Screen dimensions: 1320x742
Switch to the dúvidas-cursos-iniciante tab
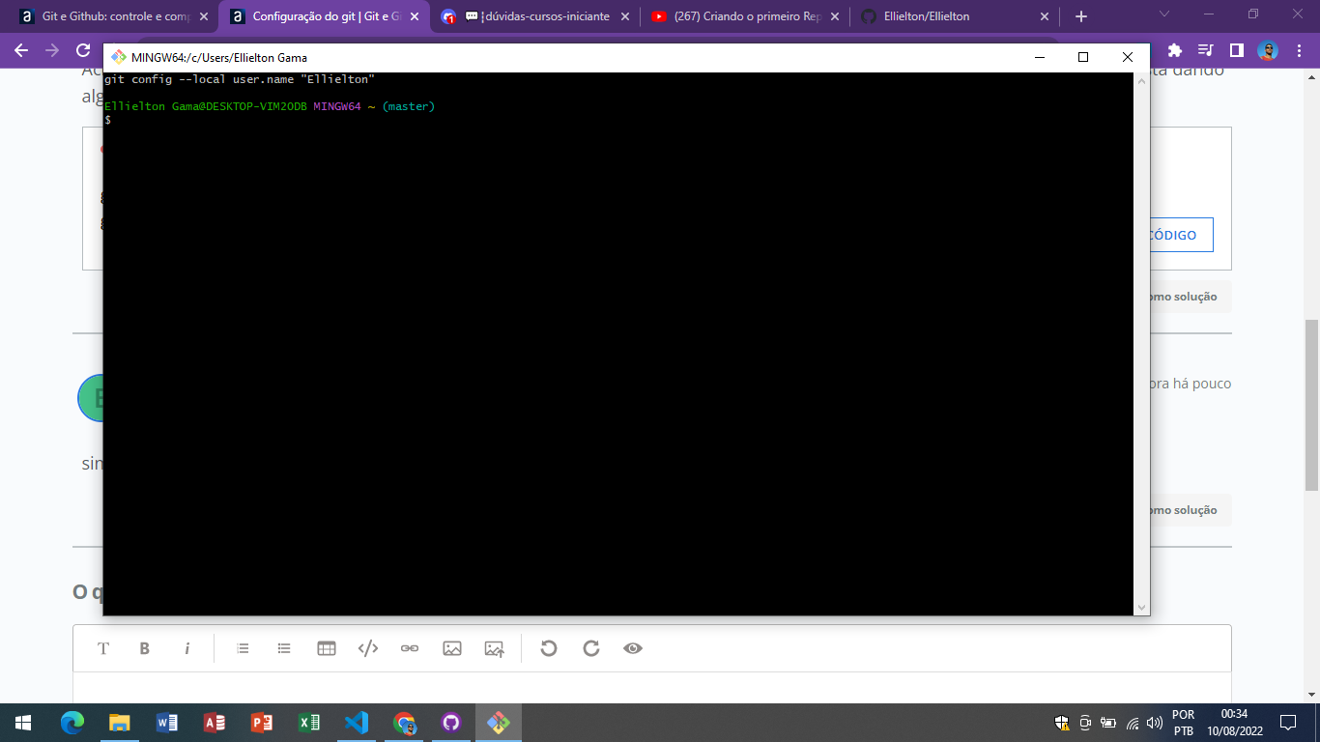coord(534,16)
